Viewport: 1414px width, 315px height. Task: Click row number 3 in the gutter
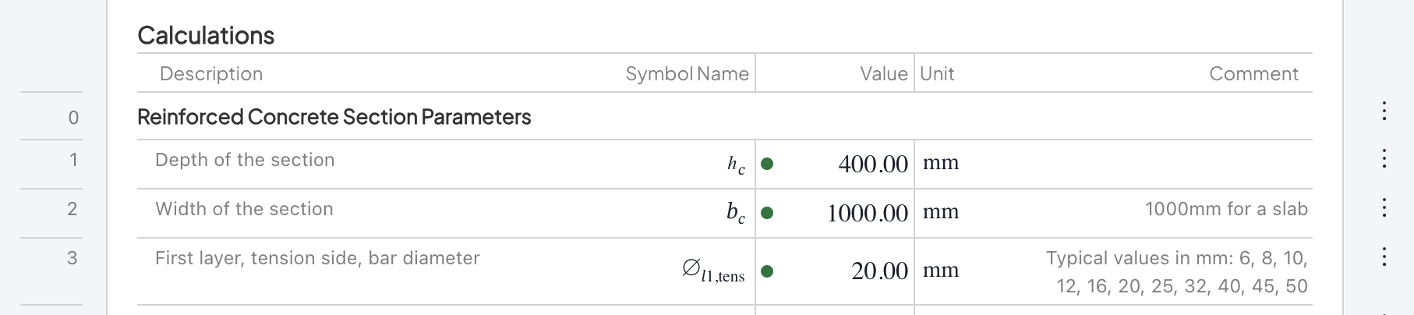72,258
